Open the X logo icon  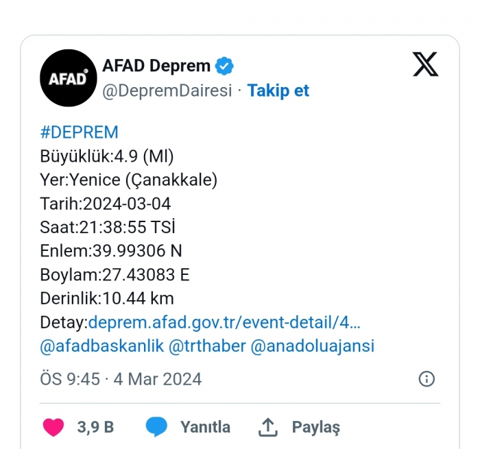(x=426, y=64)
